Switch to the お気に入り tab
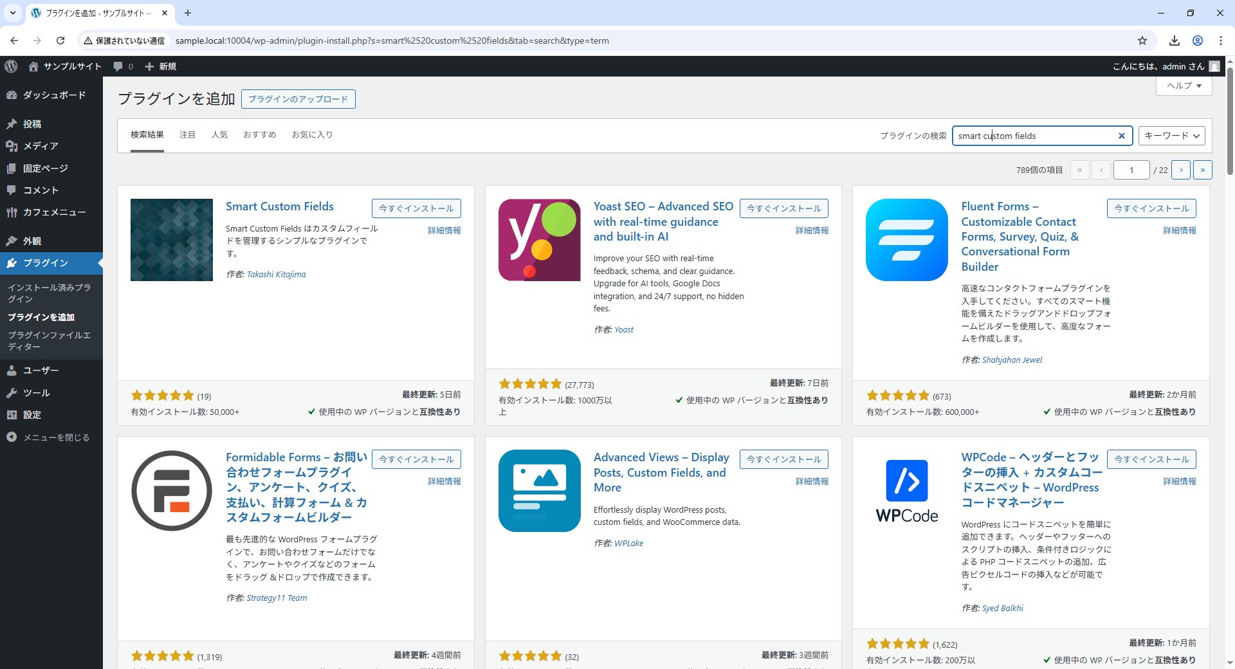This screenshot has width=1235, height=669. (x=312, y=135)
